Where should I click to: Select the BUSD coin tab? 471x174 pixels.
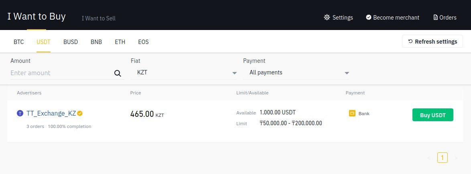71,42
